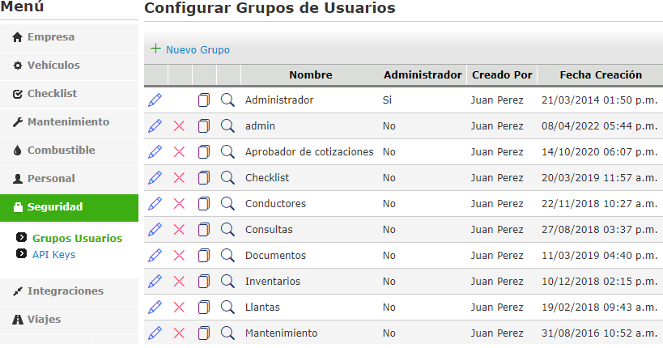Delete the Llantas group
663x348 pixels.
point(179,308)
